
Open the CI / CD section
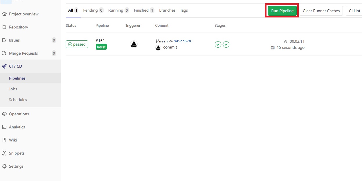(x=15, y=66)
